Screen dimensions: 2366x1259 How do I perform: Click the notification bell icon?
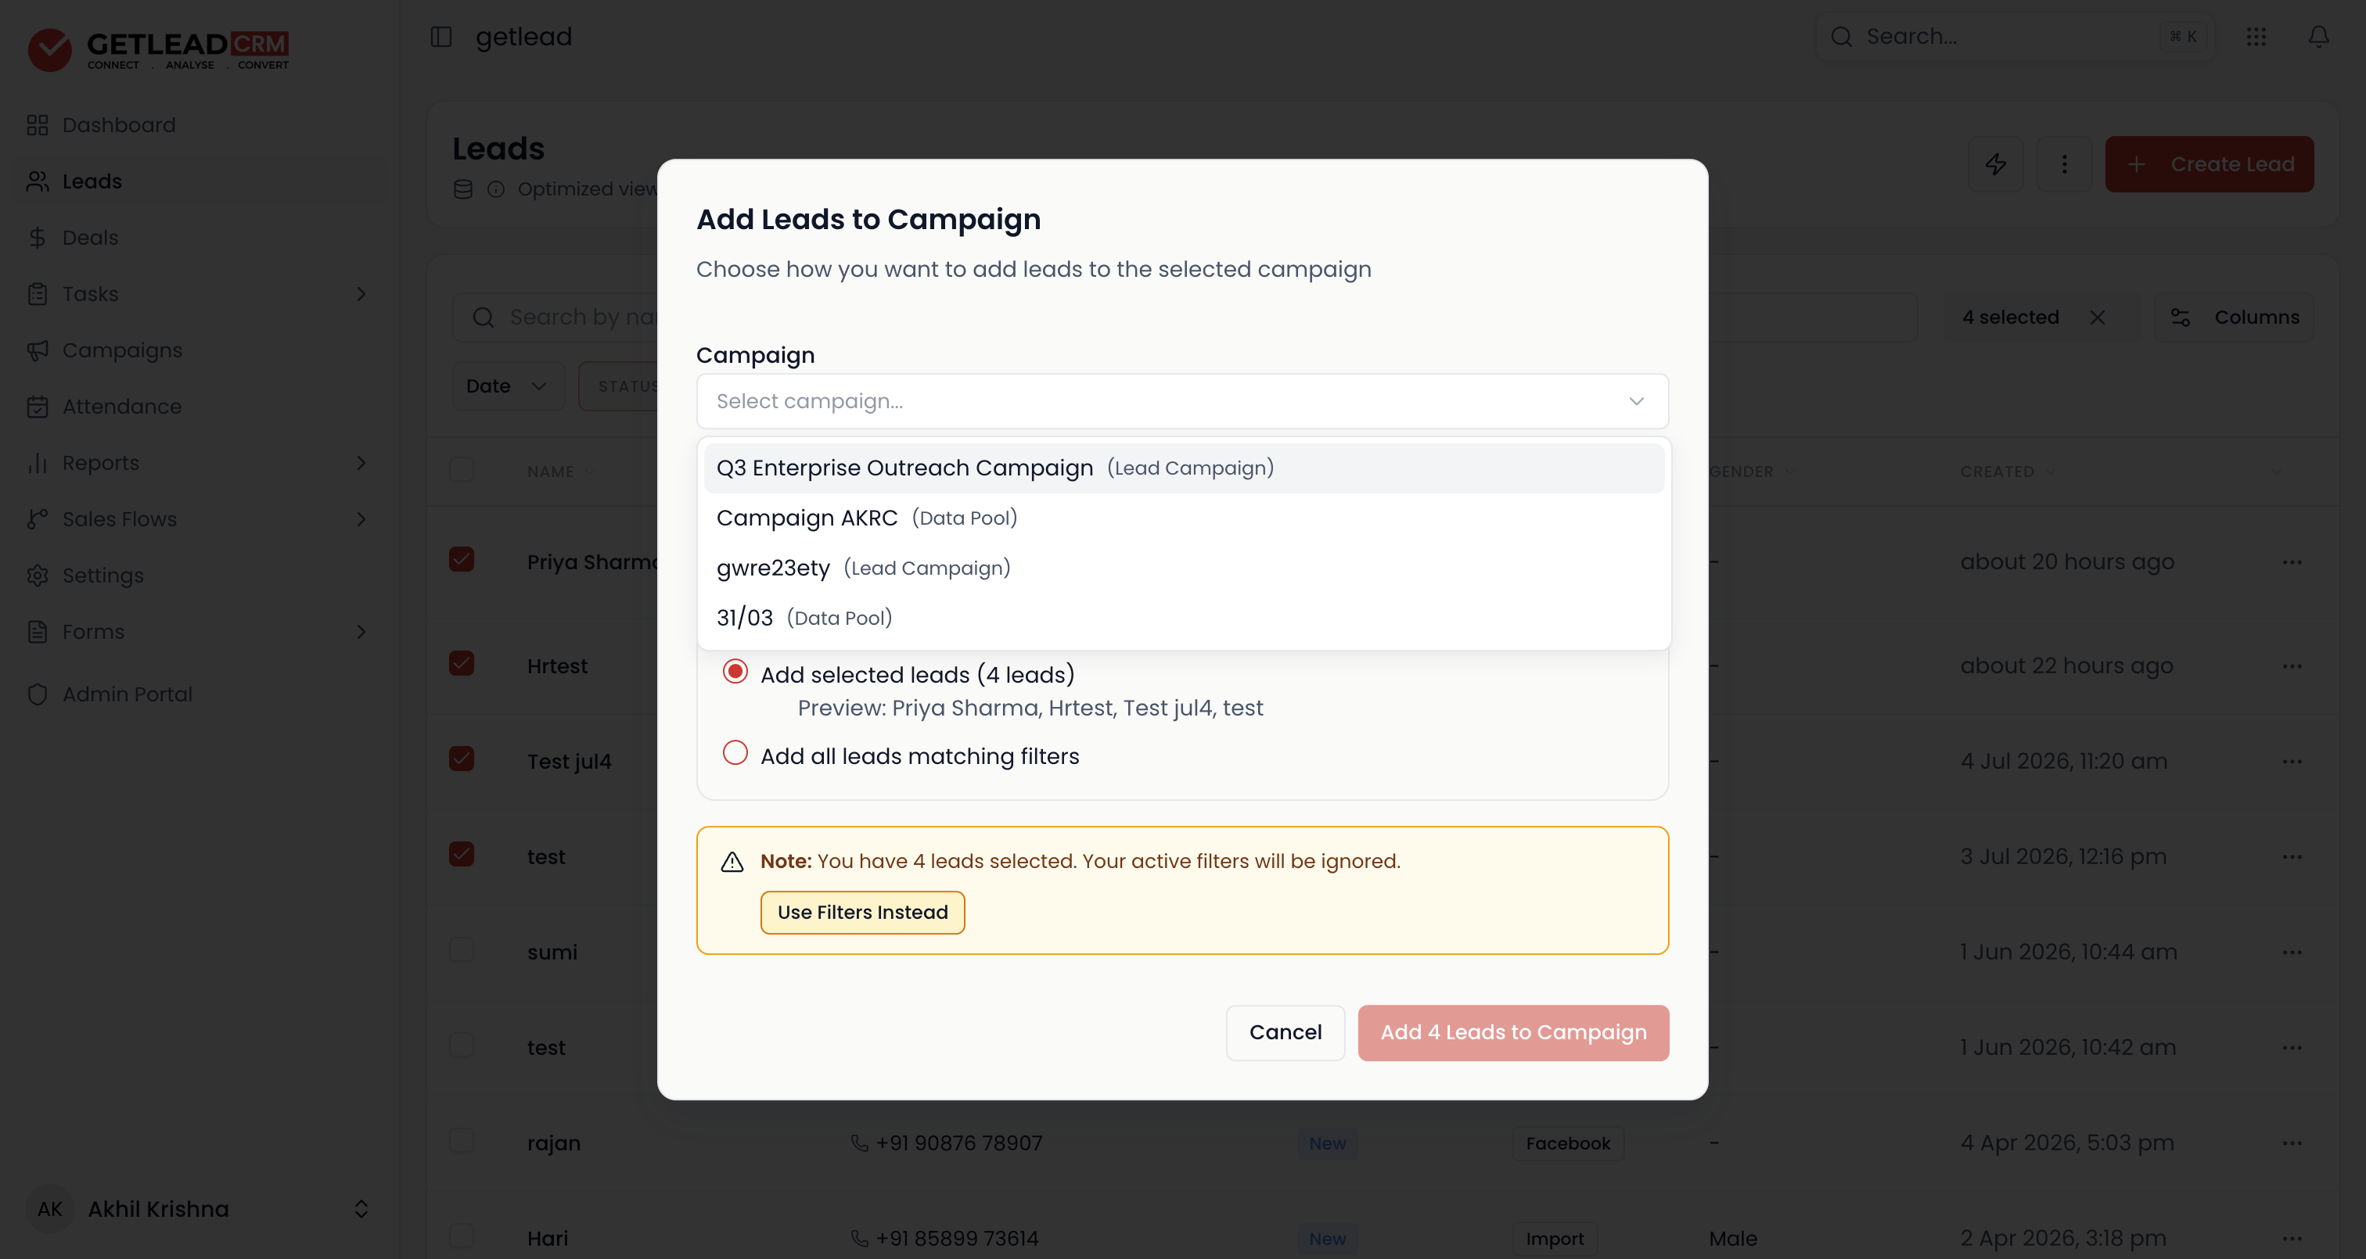click(x=2318, y=37)
